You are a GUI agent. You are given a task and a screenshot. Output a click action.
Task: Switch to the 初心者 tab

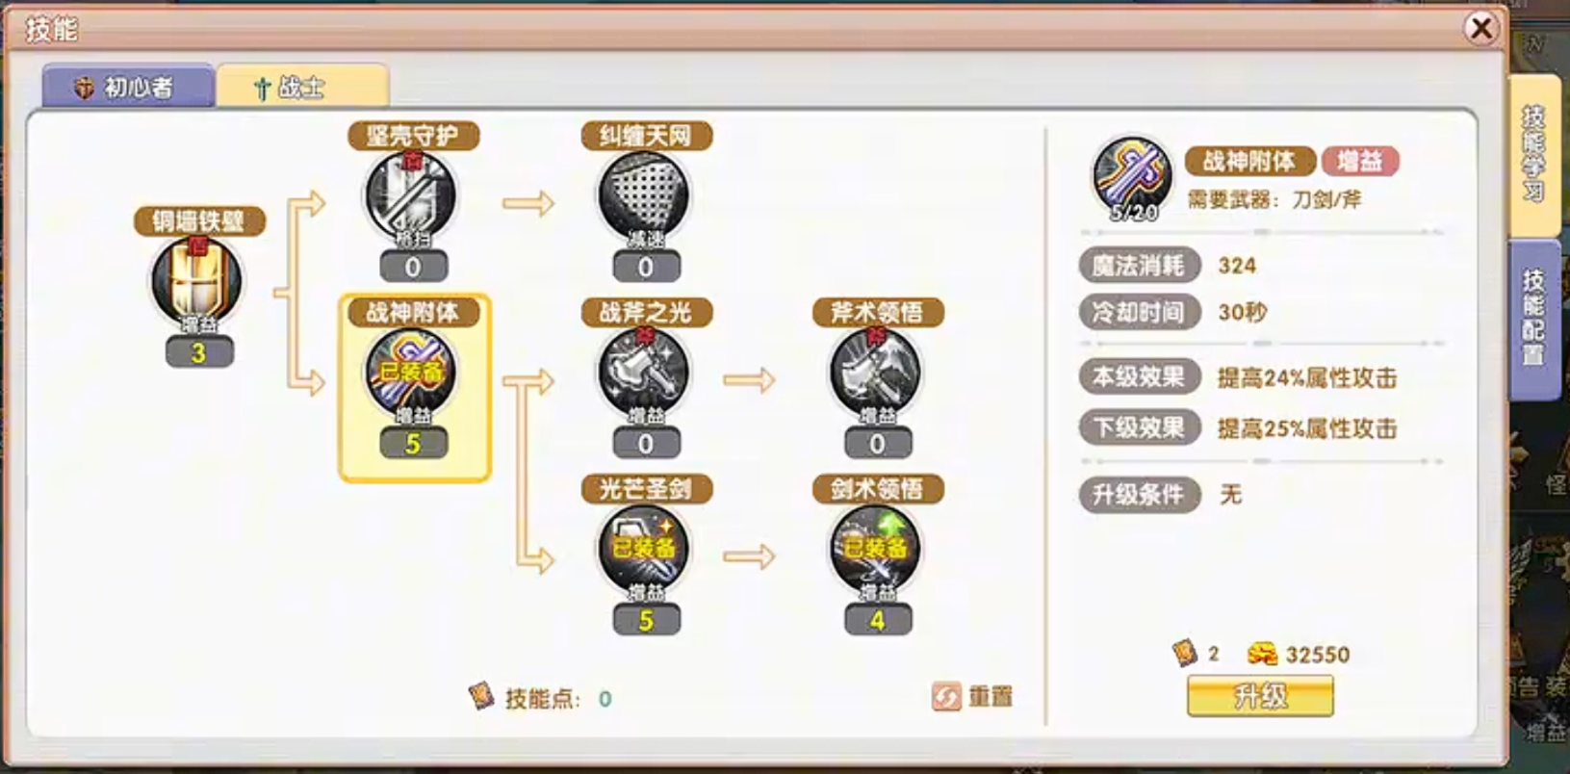click(128, 88)
